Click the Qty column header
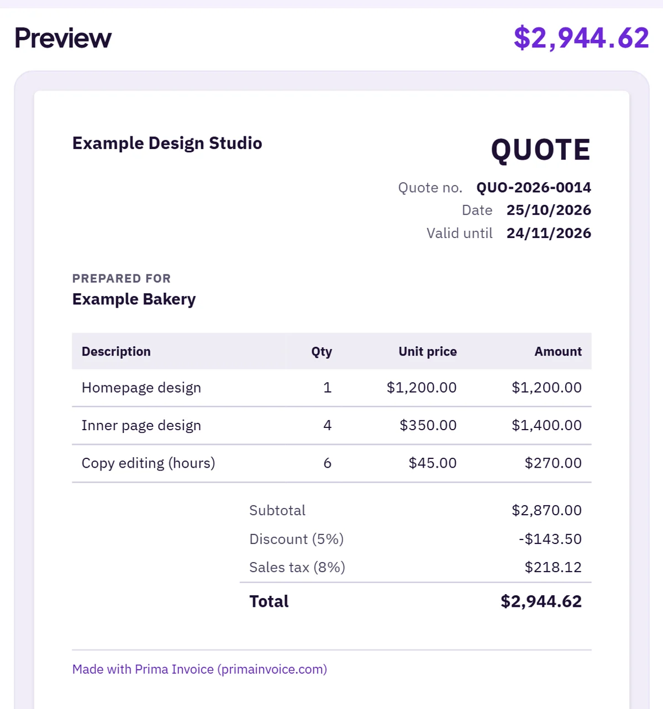This screenshot has height=709, width=663. 322,352
